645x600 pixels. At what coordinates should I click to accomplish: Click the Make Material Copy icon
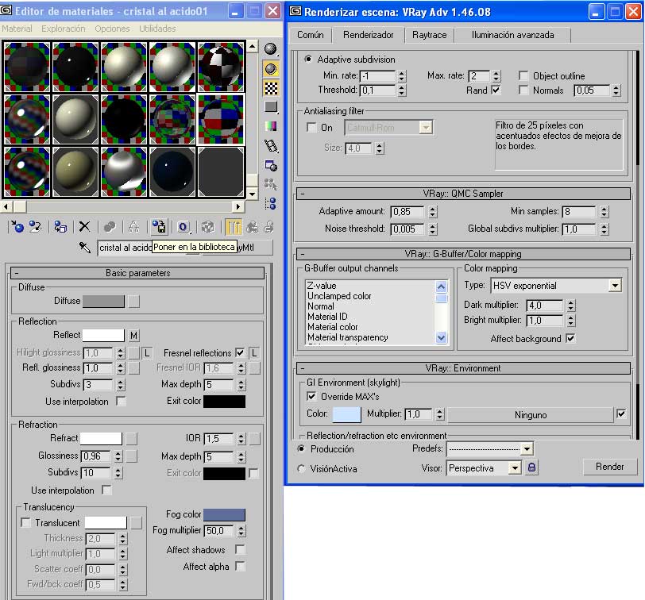pos(110,226)
